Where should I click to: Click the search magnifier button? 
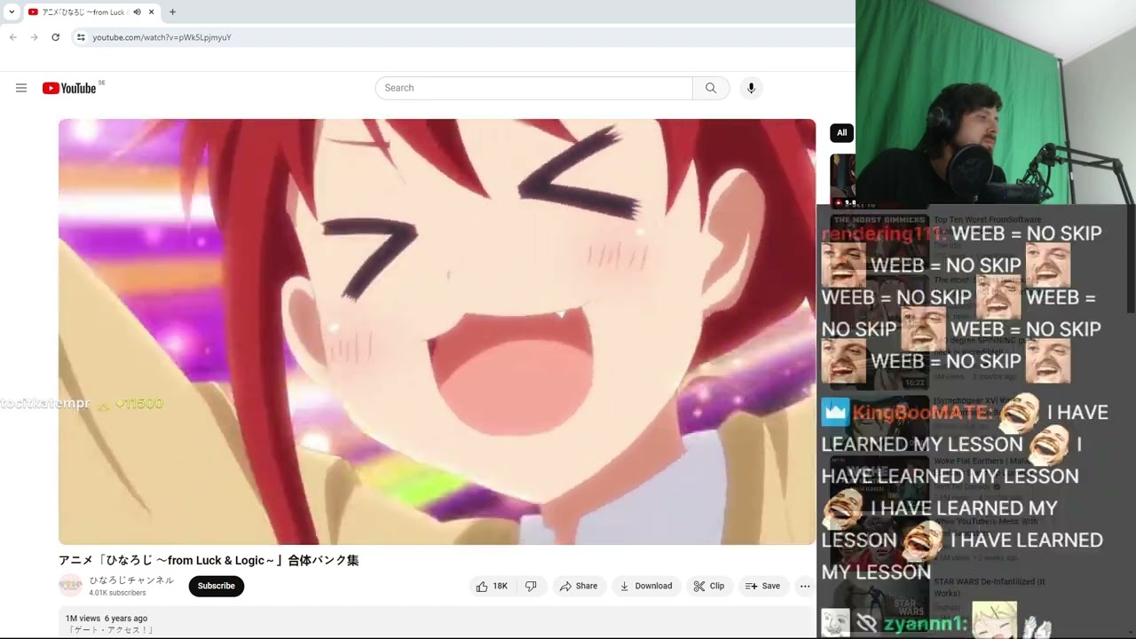[x=711, y=88]
